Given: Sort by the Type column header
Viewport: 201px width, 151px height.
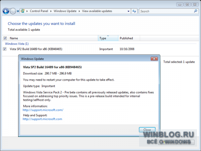Looking at the screenshot, I should 108,38.
